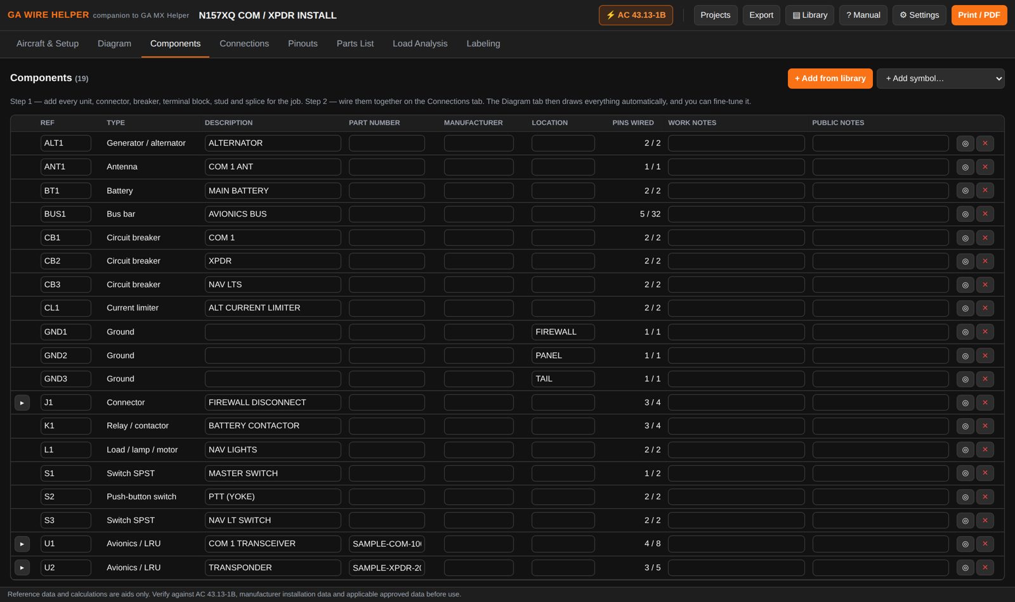Click the target icon for S1 master switch
Image resolution: width=1015 pixels, height=602 pixels.
(965, 473)
